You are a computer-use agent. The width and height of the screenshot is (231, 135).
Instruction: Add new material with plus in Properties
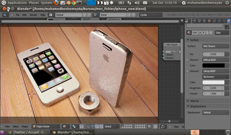208,33
